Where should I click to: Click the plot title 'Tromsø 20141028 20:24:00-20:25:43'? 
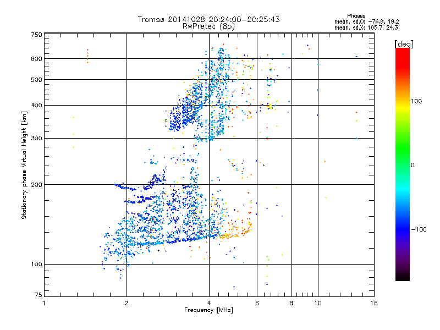208,19
